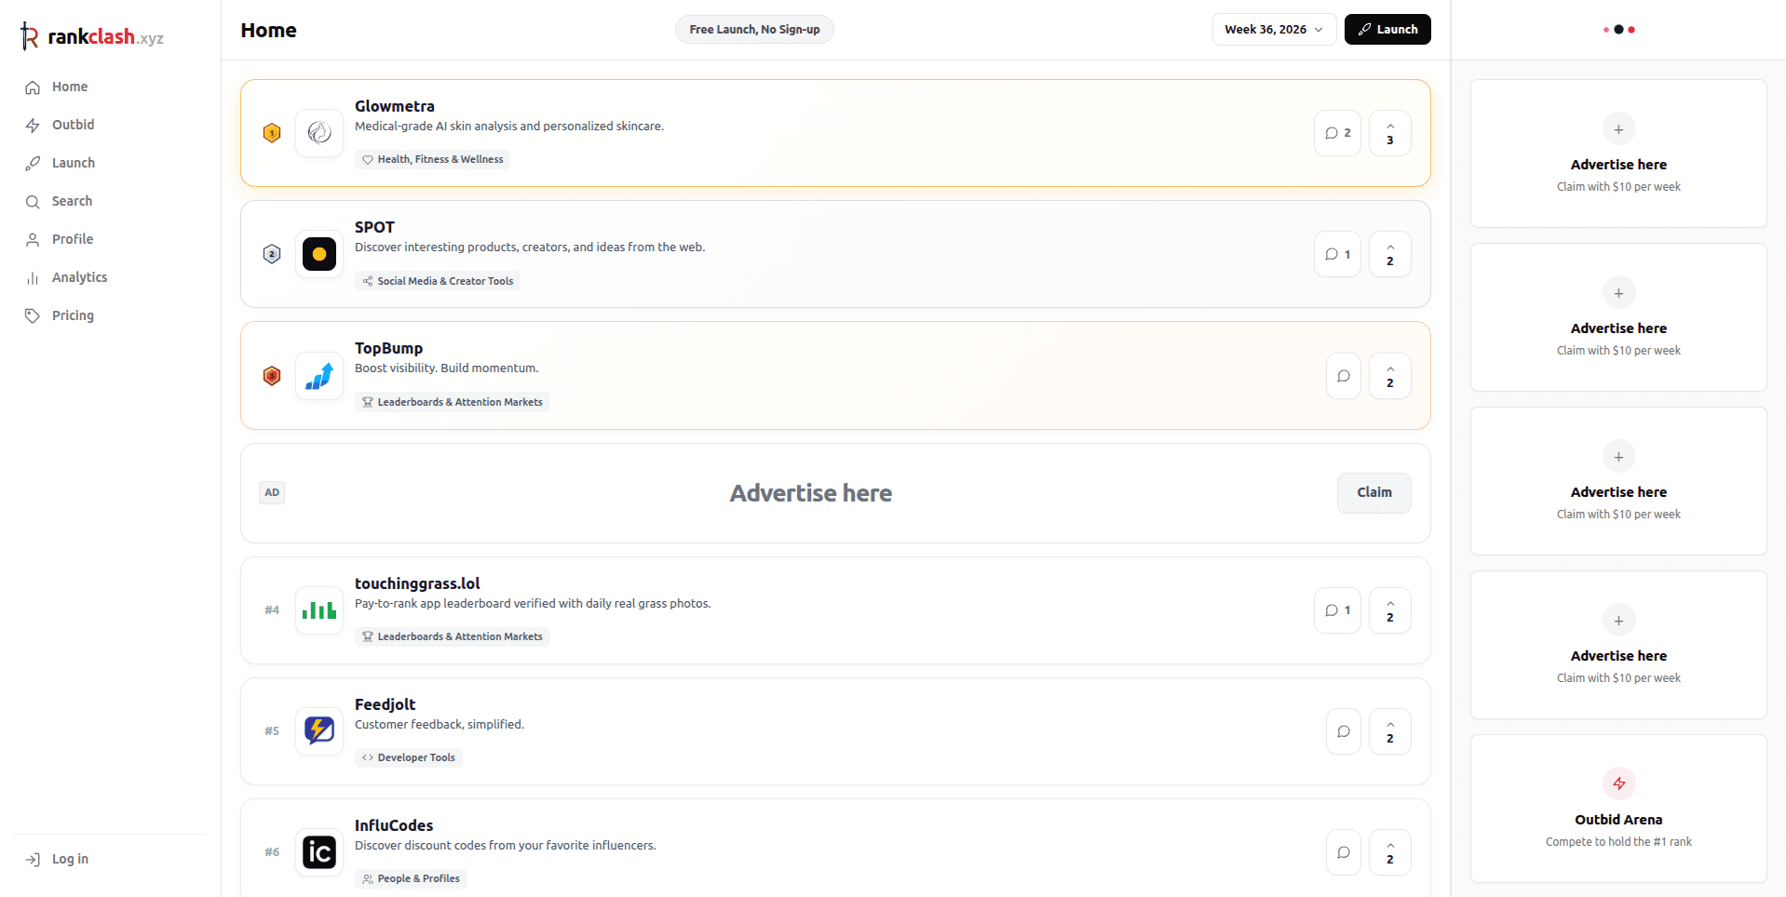Open comments on Feedjolt
This screenshot has height=897, width=1786.
click(1344, 731)
